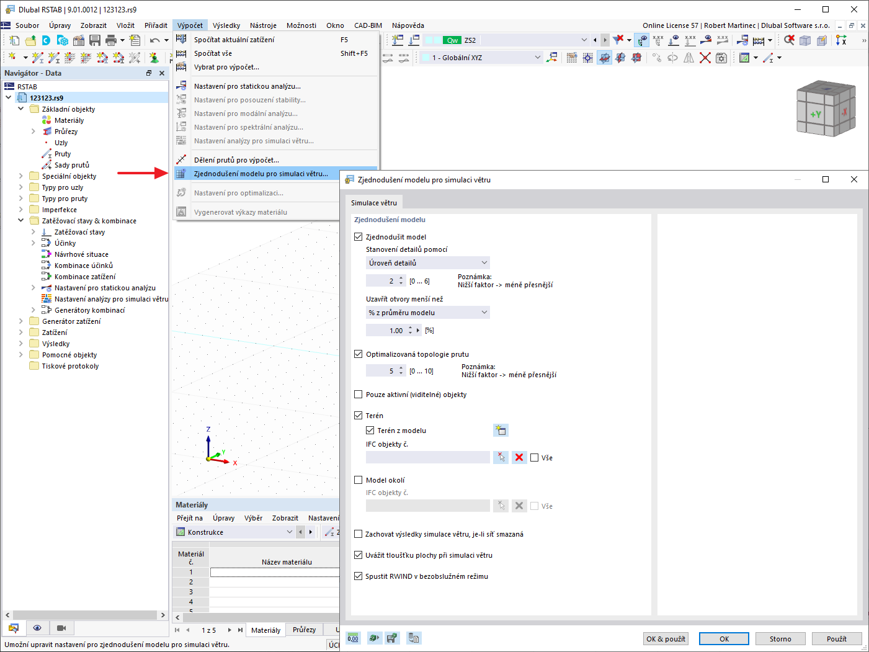869x652 pixels.
Task: Click the red X to clear IFC objekty selection
Action: pos(519,457)
